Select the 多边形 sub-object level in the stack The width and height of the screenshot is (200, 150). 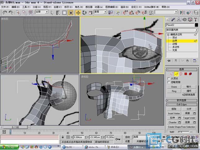click(x=176, y=47)
